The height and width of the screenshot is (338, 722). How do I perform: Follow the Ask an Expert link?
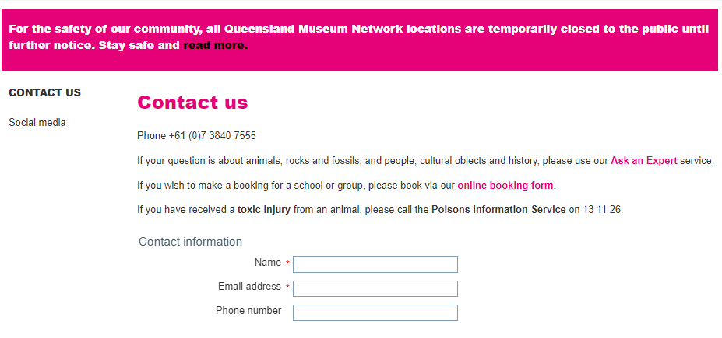point(643,161)
